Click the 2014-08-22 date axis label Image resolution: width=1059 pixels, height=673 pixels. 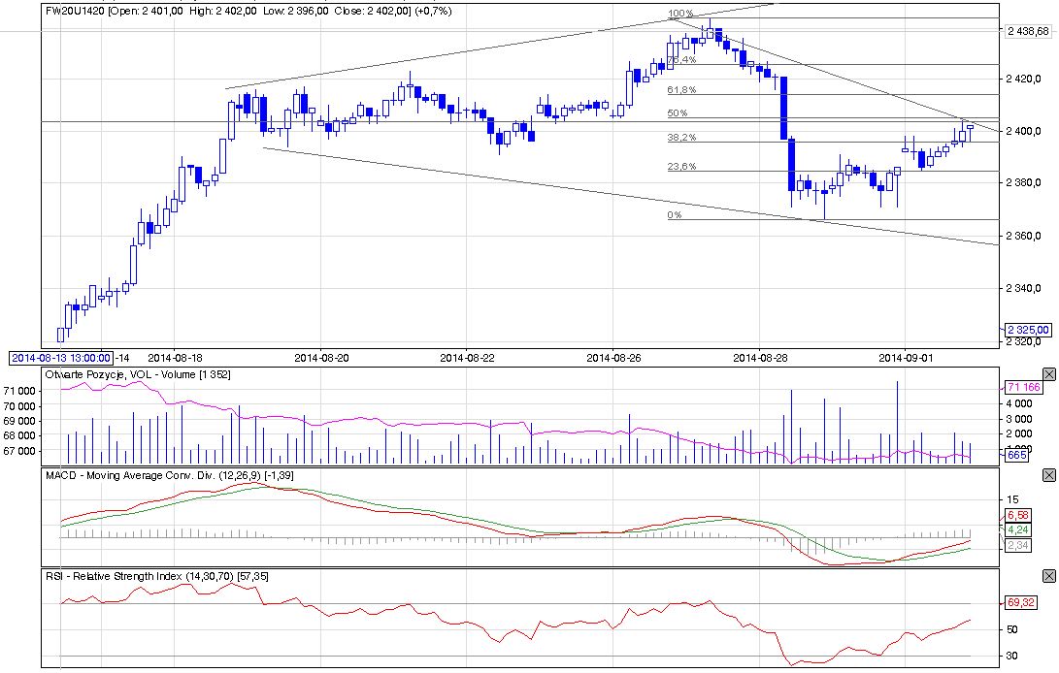[x=467, y=358]
